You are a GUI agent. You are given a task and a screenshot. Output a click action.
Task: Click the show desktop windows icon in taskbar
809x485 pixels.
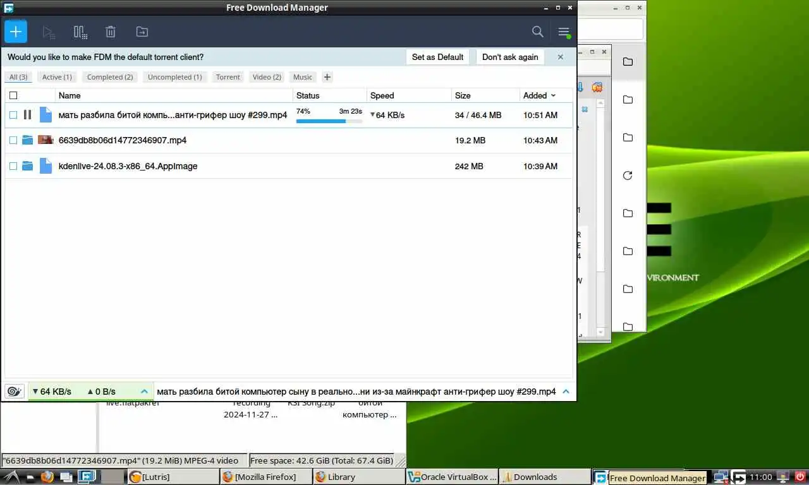tap(66, 477)
